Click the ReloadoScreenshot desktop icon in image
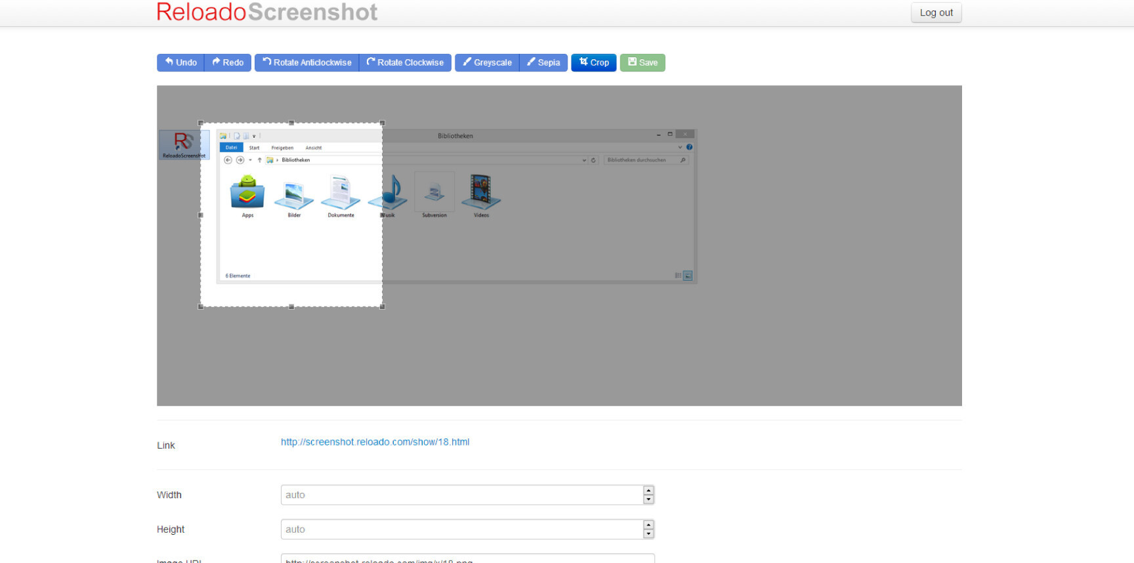This screenshot has width=1134, height=563. tap(184, 145)
